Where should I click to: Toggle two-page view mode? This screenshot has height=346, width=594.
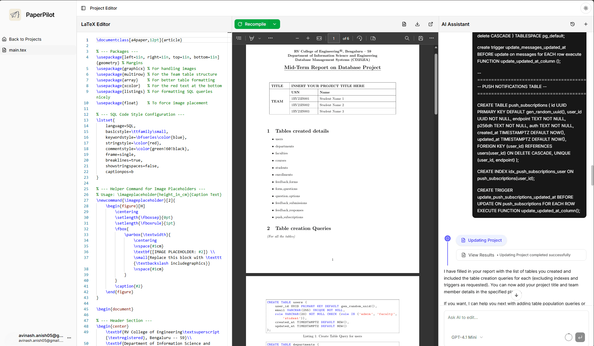(373, 38)
